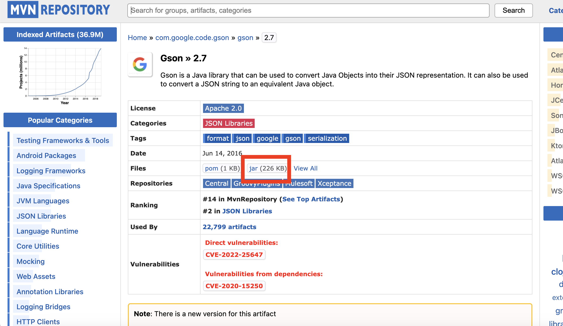Open the Xceptance repository tag
The image size is (563, 326).
tap(334, 184)
